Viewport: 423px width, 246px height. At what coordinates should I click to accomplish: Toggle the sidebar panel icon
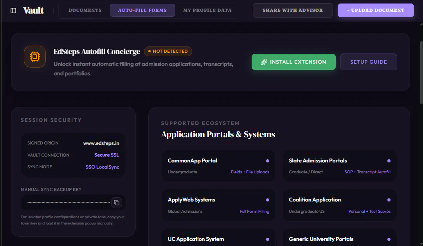pos(13,11)
